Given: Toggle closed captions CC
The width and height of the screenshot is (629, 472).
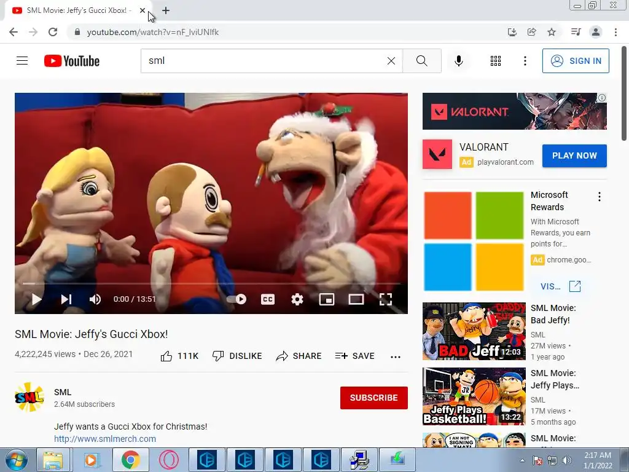Looking at the screenshot, I should (268, 299).
